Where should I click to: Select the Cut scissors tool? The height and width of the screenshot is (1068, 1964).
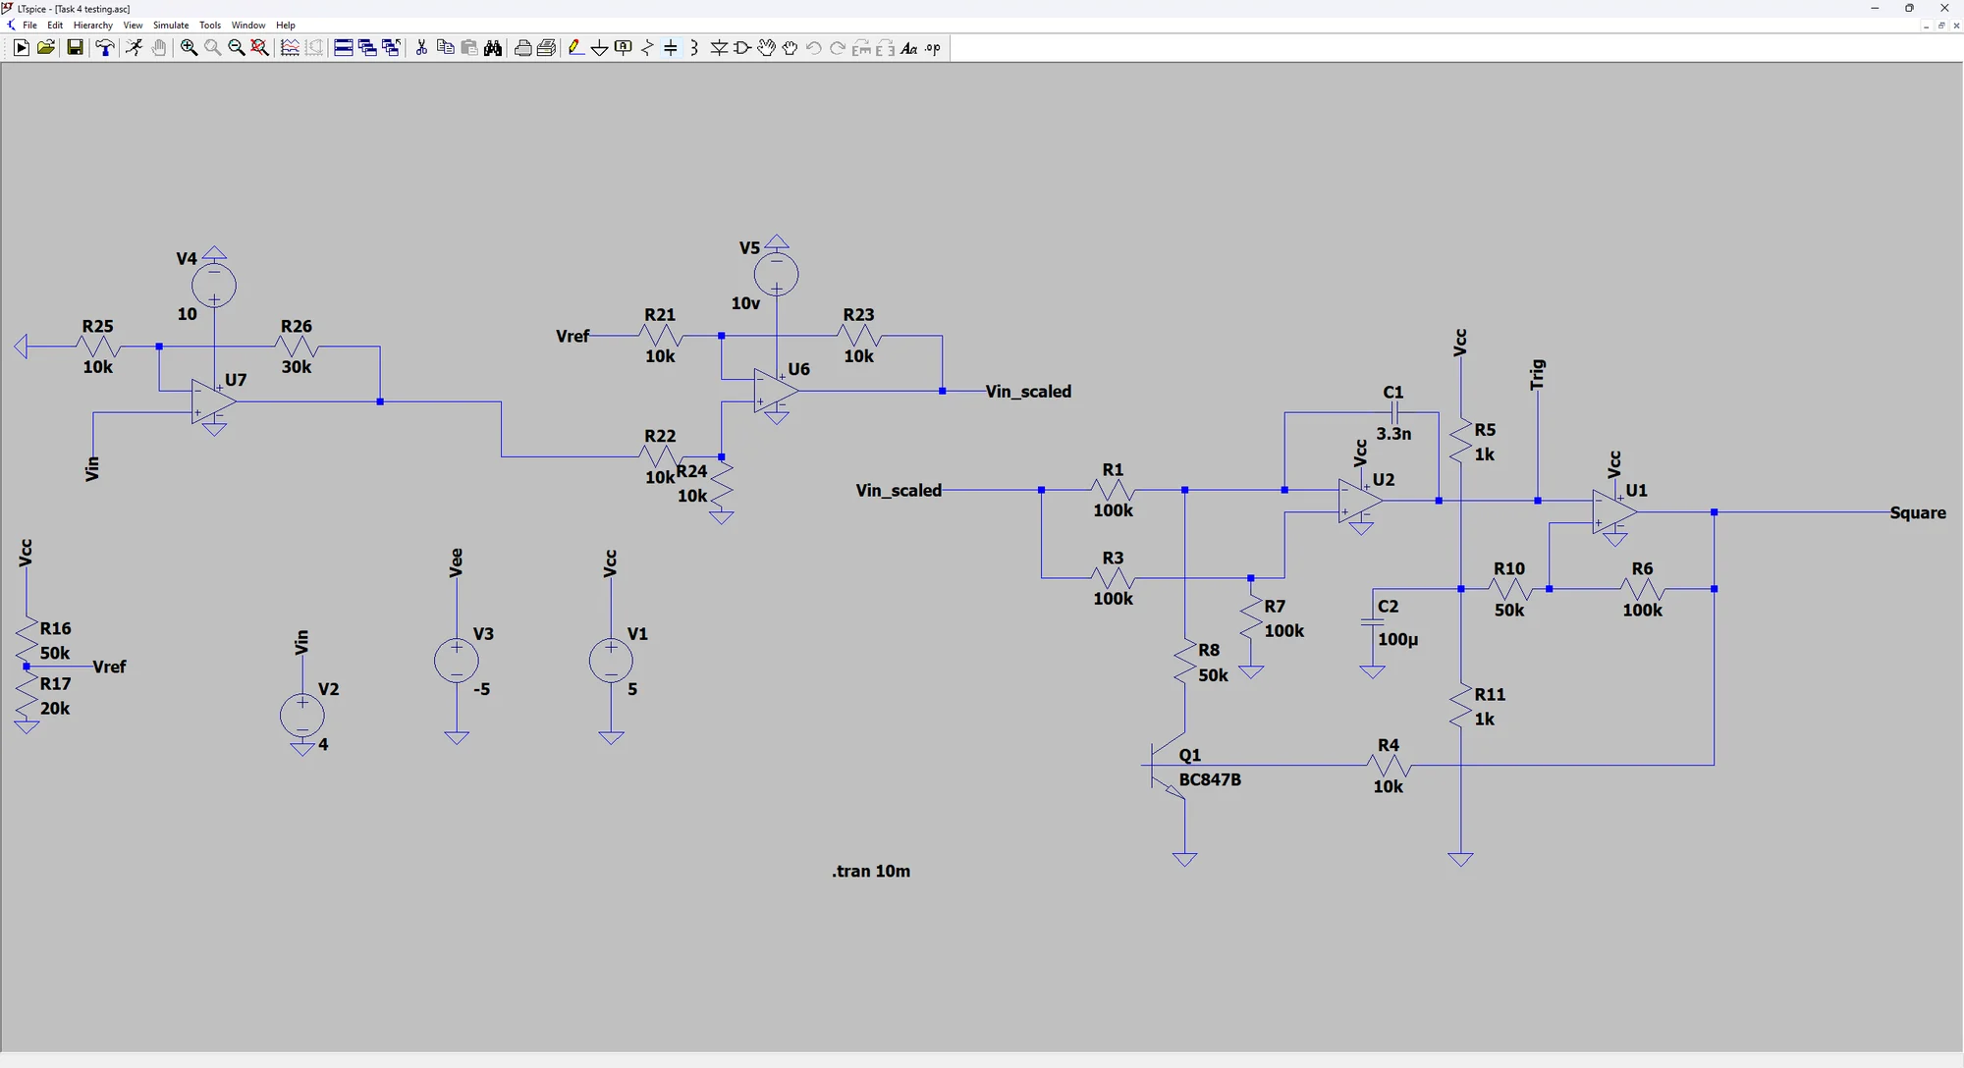[x=421, y=48]
